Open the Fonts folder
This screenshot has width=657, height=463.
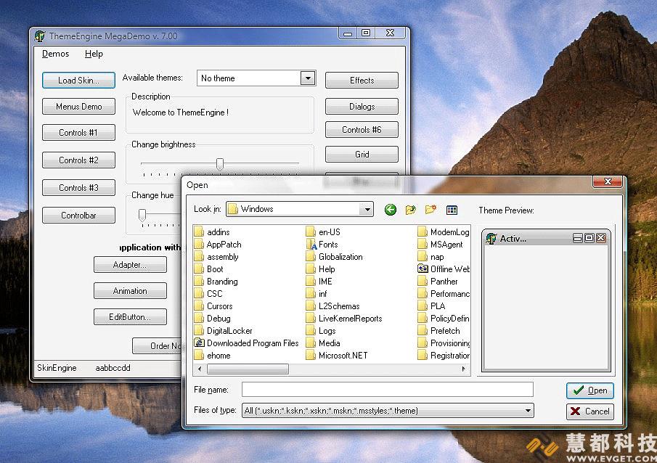[322, 245]
